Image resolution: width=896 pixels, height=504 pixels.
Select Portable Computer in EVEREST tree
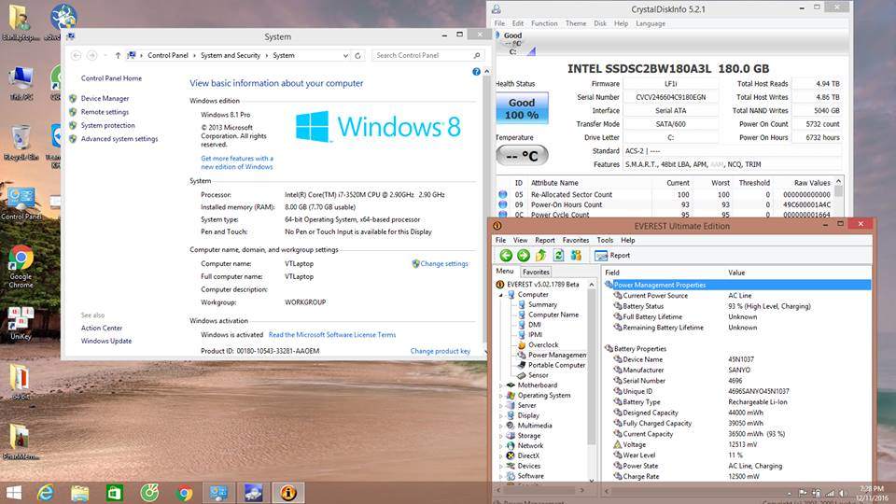[556, 365]
